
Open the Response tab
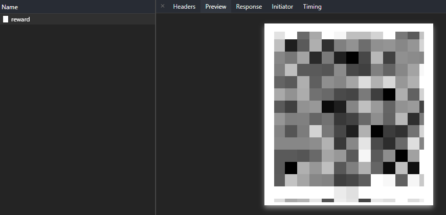[249, 7]
